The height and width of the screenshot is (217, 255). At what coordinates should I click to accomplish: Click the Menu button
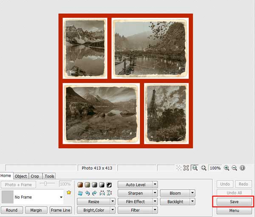(x=234, y=211)
